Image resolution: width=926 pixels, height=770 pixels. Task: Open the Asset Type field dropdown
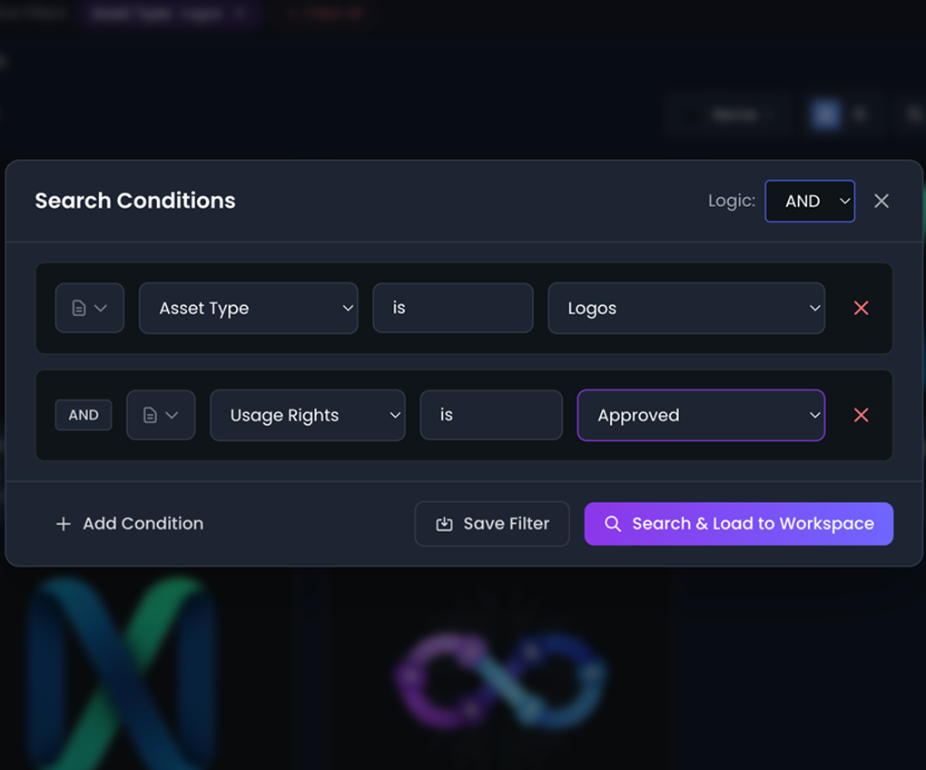248,308
